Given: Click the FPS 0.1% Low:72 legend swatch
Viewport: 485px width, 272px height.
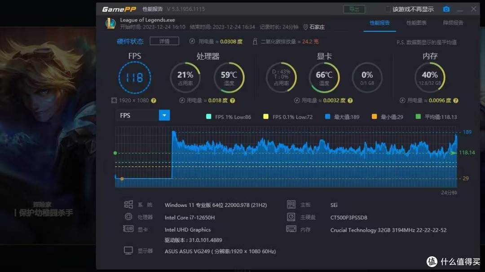Looking at the screenshot, I should 266,117.
